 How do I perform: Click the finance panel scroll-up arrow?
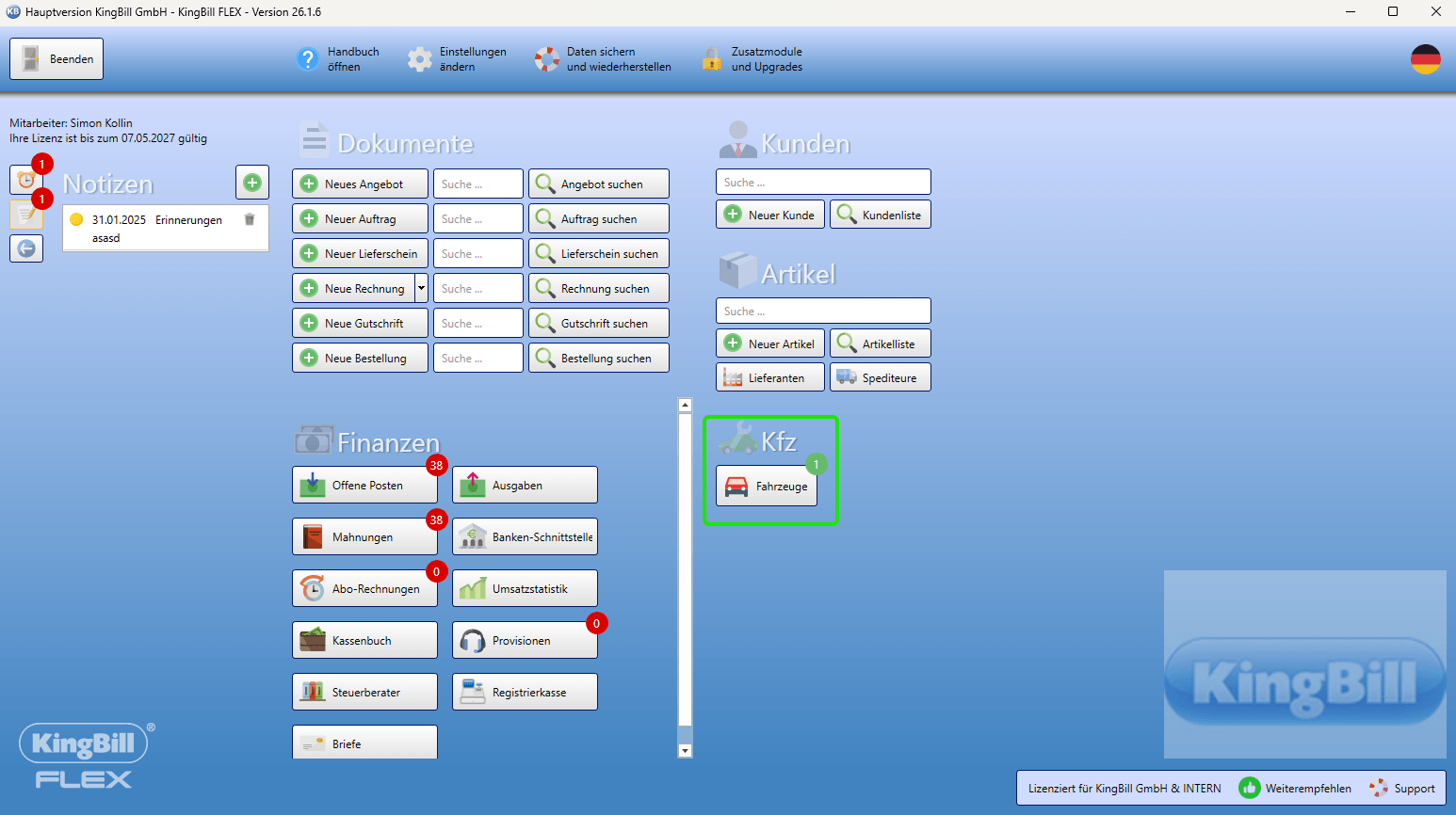(685, 405)
